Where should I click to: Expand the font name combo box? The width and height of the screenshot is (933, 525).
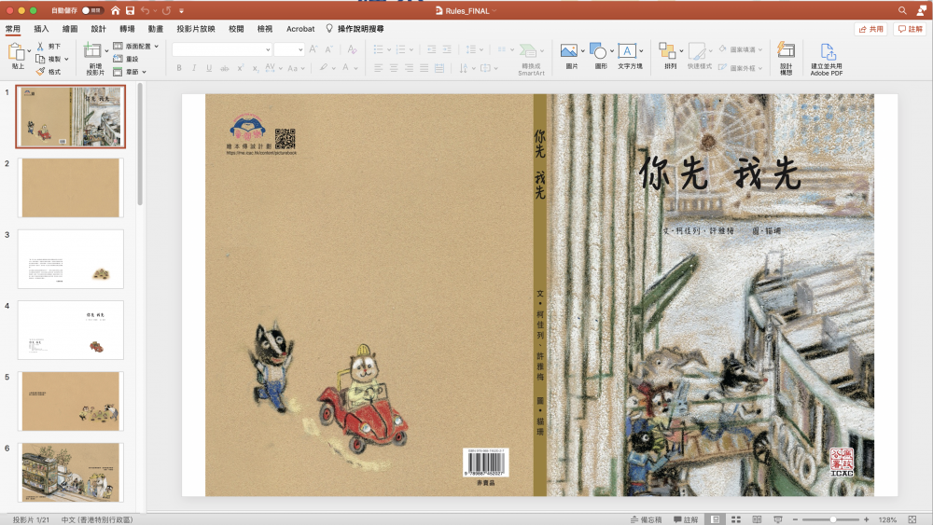pyautogui.click(x=268, y=49)
